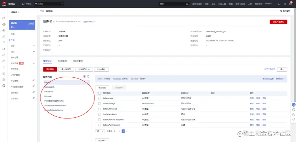This screenshot has width=296, height=142.
Task: Expand the 设备 sidebar submenu arrow
Action: tap(34, 46)
